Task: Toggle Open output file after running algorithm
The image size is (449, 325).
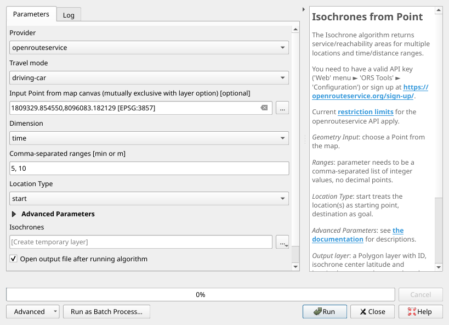Action: click(14, 259)
